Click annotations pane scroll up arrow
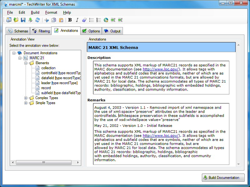Viewport: 250px width, 187px height. (238, 45)
